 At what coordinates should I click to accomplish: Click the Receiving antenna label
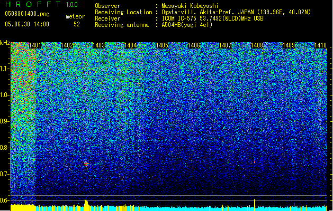coord(122,25)
